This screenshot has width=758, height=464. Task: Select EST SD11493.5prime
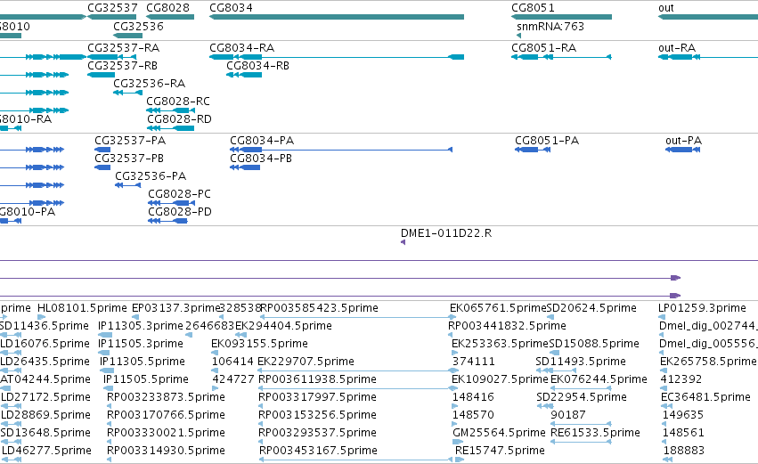(581, 362)
